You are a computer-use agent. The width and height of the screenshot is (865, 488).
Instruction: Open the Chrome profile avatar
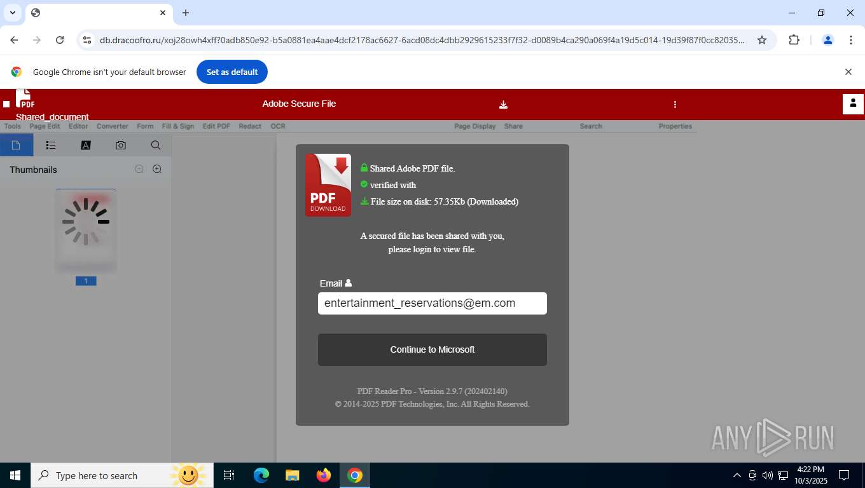[828, 40]
